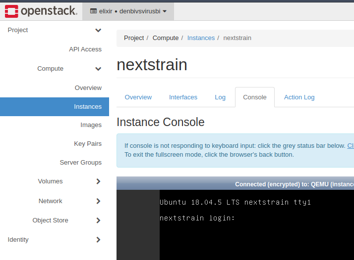
Task: Open the elixir denbivsvirusbi project dropdown
Action: 128,11
